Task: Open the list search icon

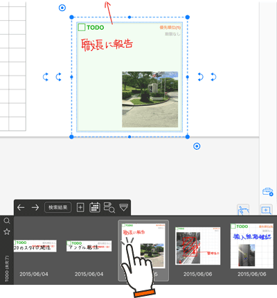Action: [x=109, y=207]
